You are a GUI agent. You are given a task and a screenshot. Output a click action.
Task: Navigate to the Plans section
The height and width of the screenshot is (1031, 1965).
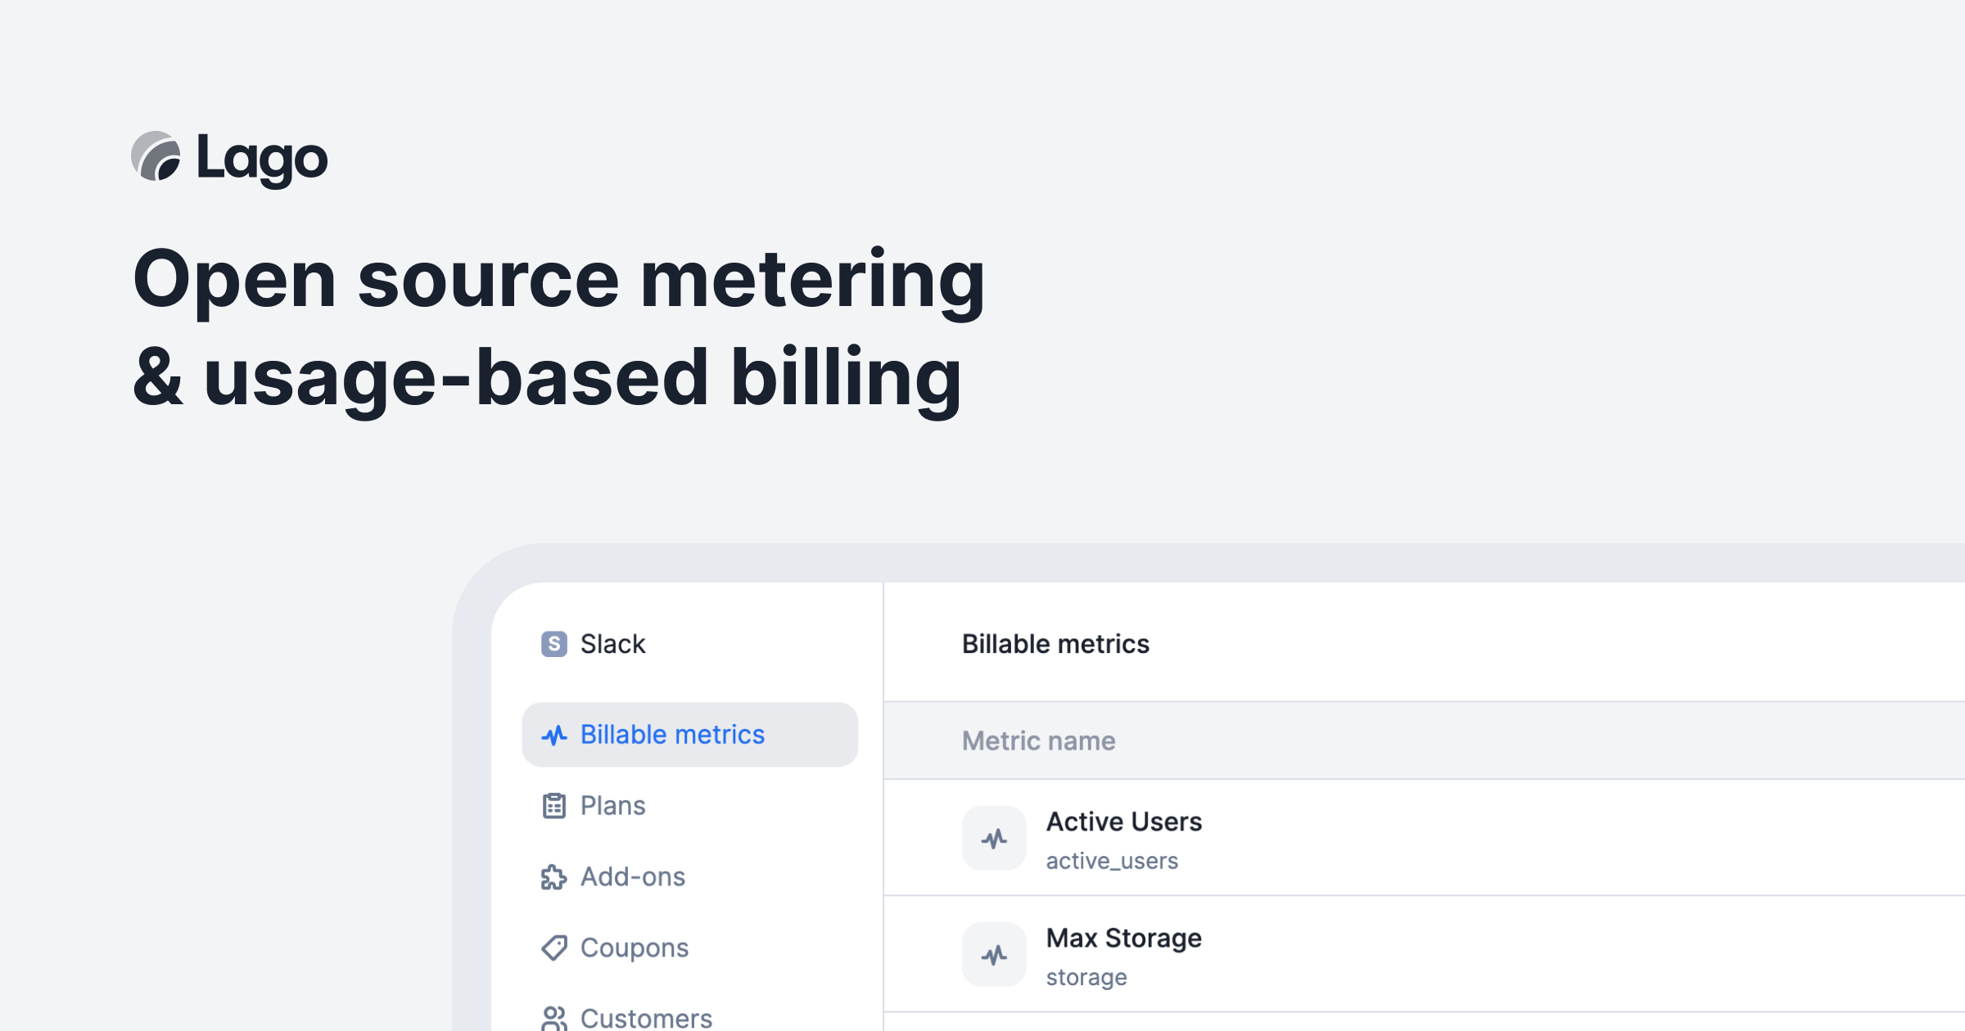pos(612,805)
